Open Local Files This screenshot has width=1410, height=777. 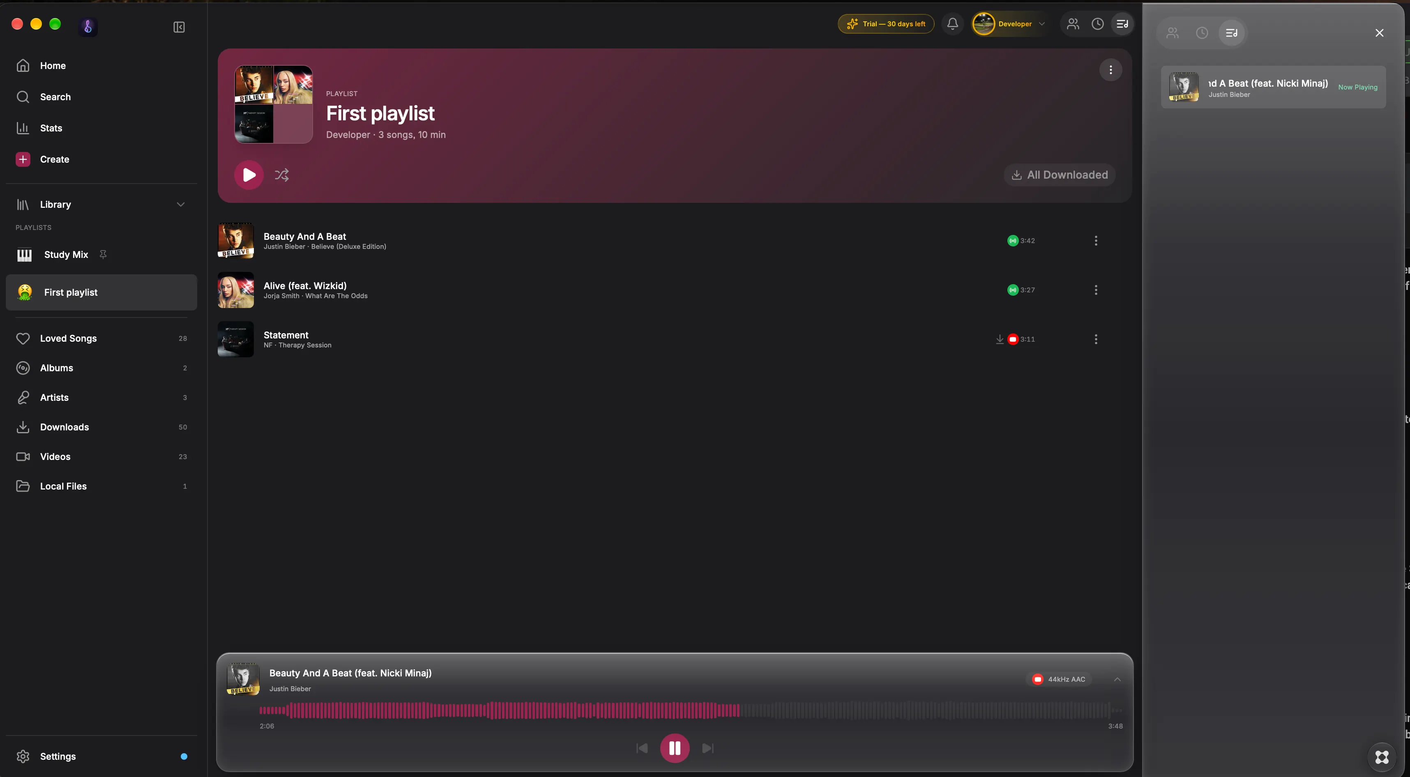tap(101, 486)
